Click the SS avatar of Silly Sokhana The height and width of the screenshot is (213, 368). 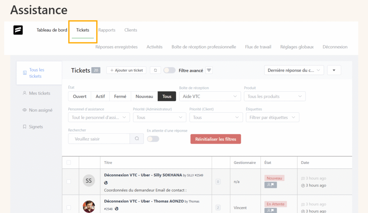89,181
